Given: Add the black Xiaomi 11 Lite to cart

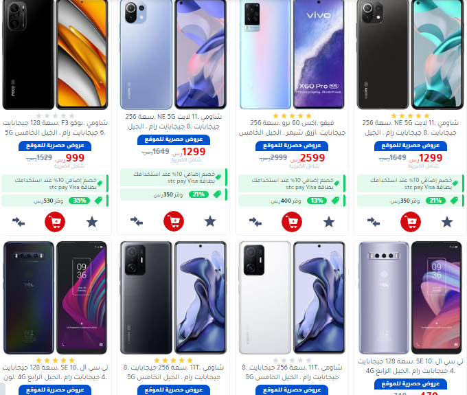Looking at the screenshot, I should pyautogui.click(x=411, y=222).
